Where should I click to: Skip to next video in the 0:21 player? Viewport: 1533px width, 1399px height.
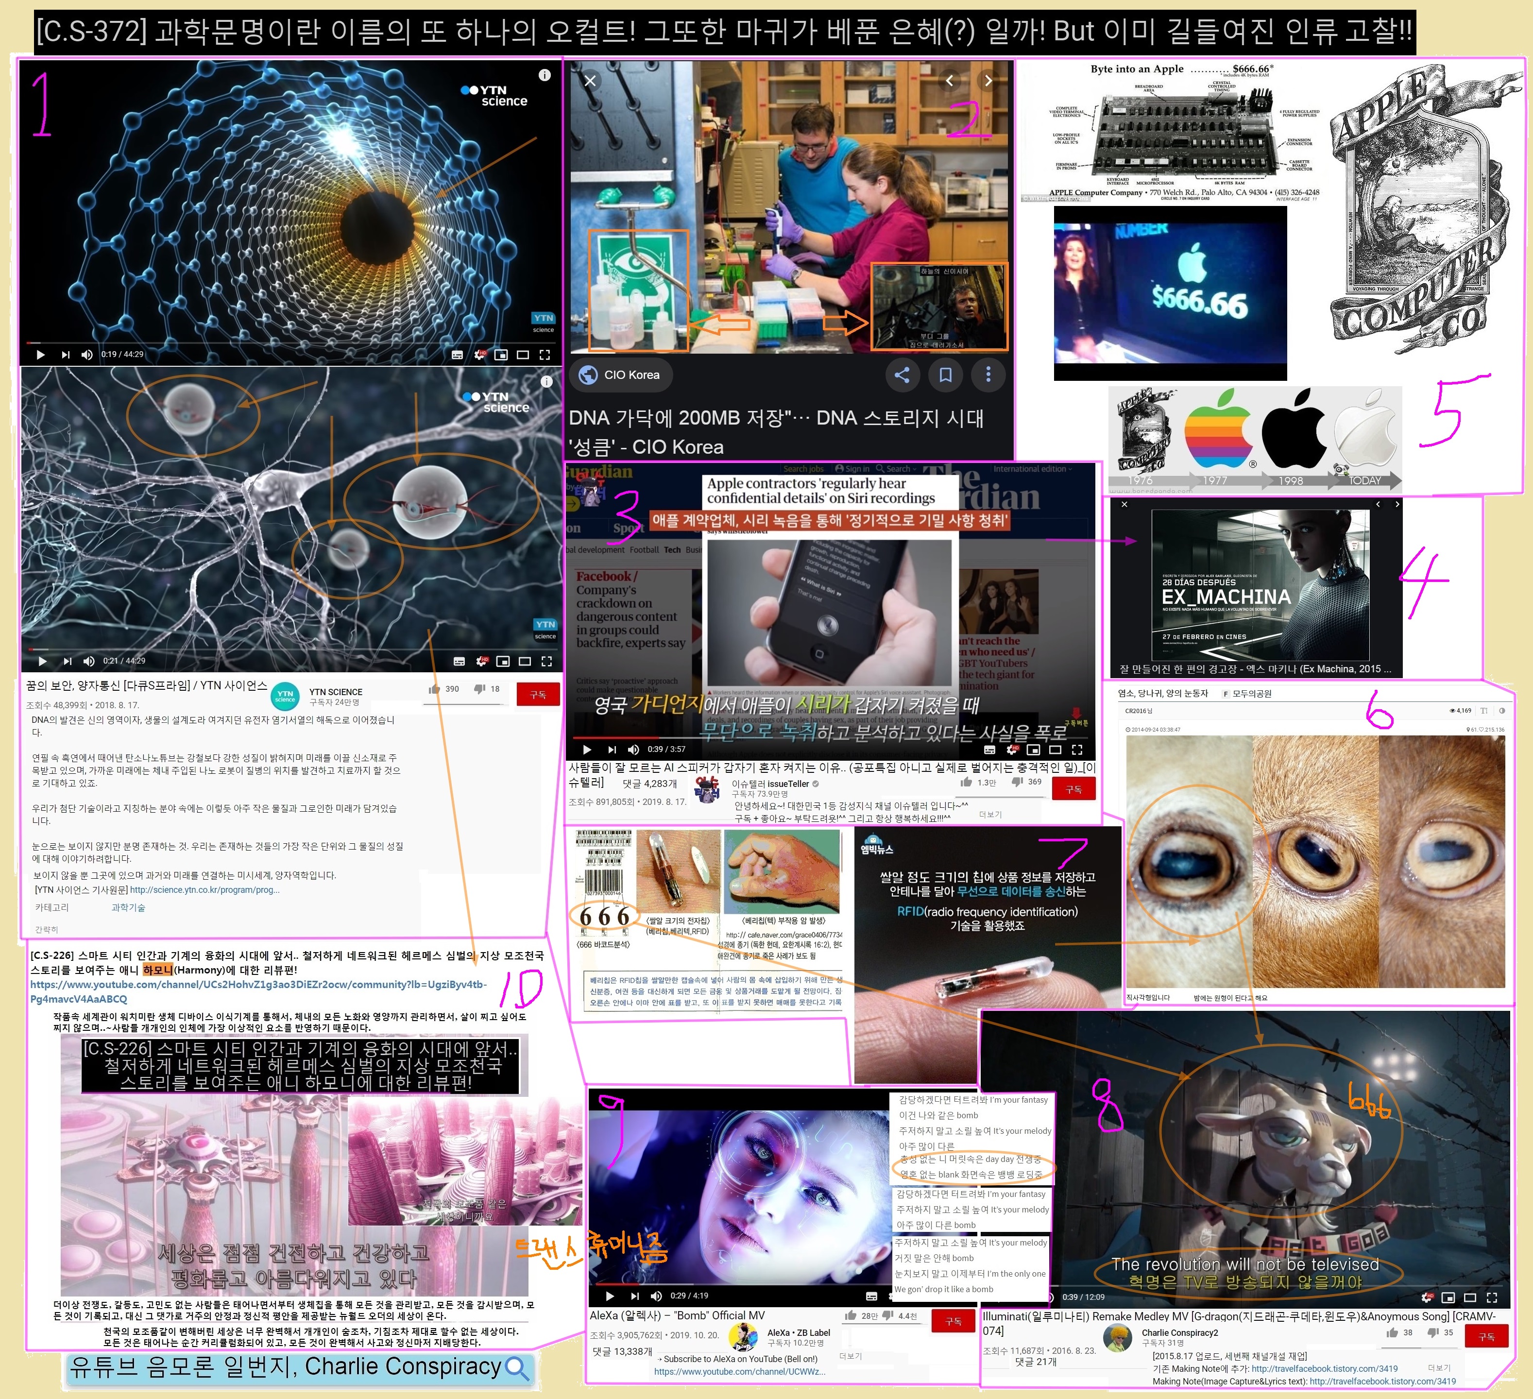pos(68,661)
